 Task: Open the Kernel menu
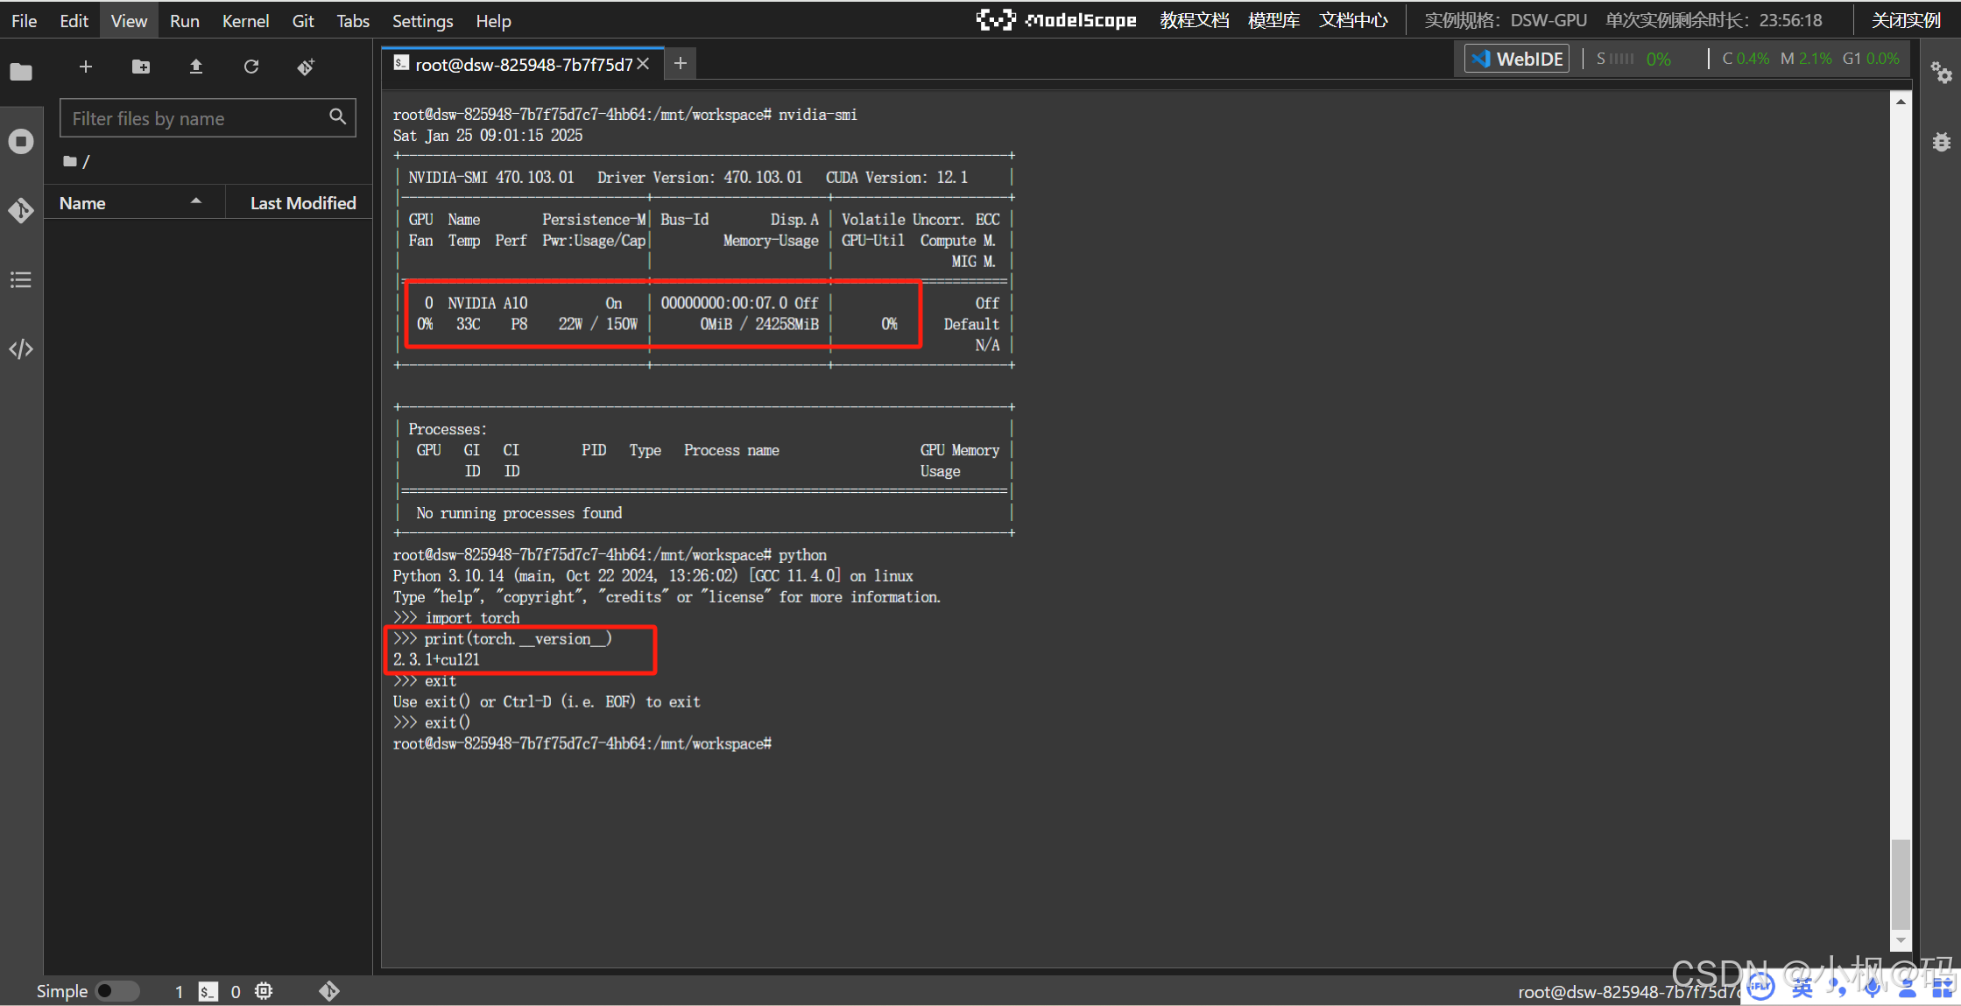click(245, 21)
